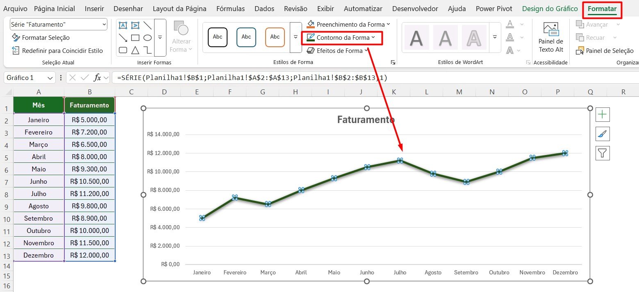Click the R$ 14.000,00 axis label
639x292 pixels.
[163, 134]
